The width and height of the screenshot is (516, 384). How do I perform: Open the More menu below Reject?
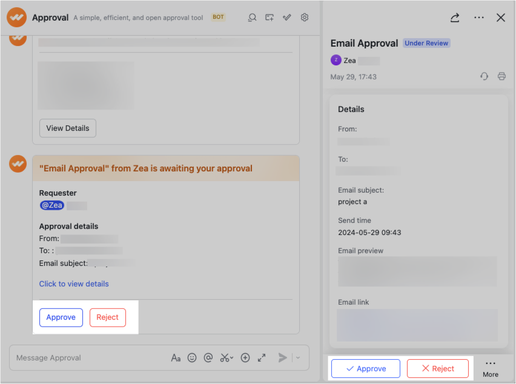[491, 368]
